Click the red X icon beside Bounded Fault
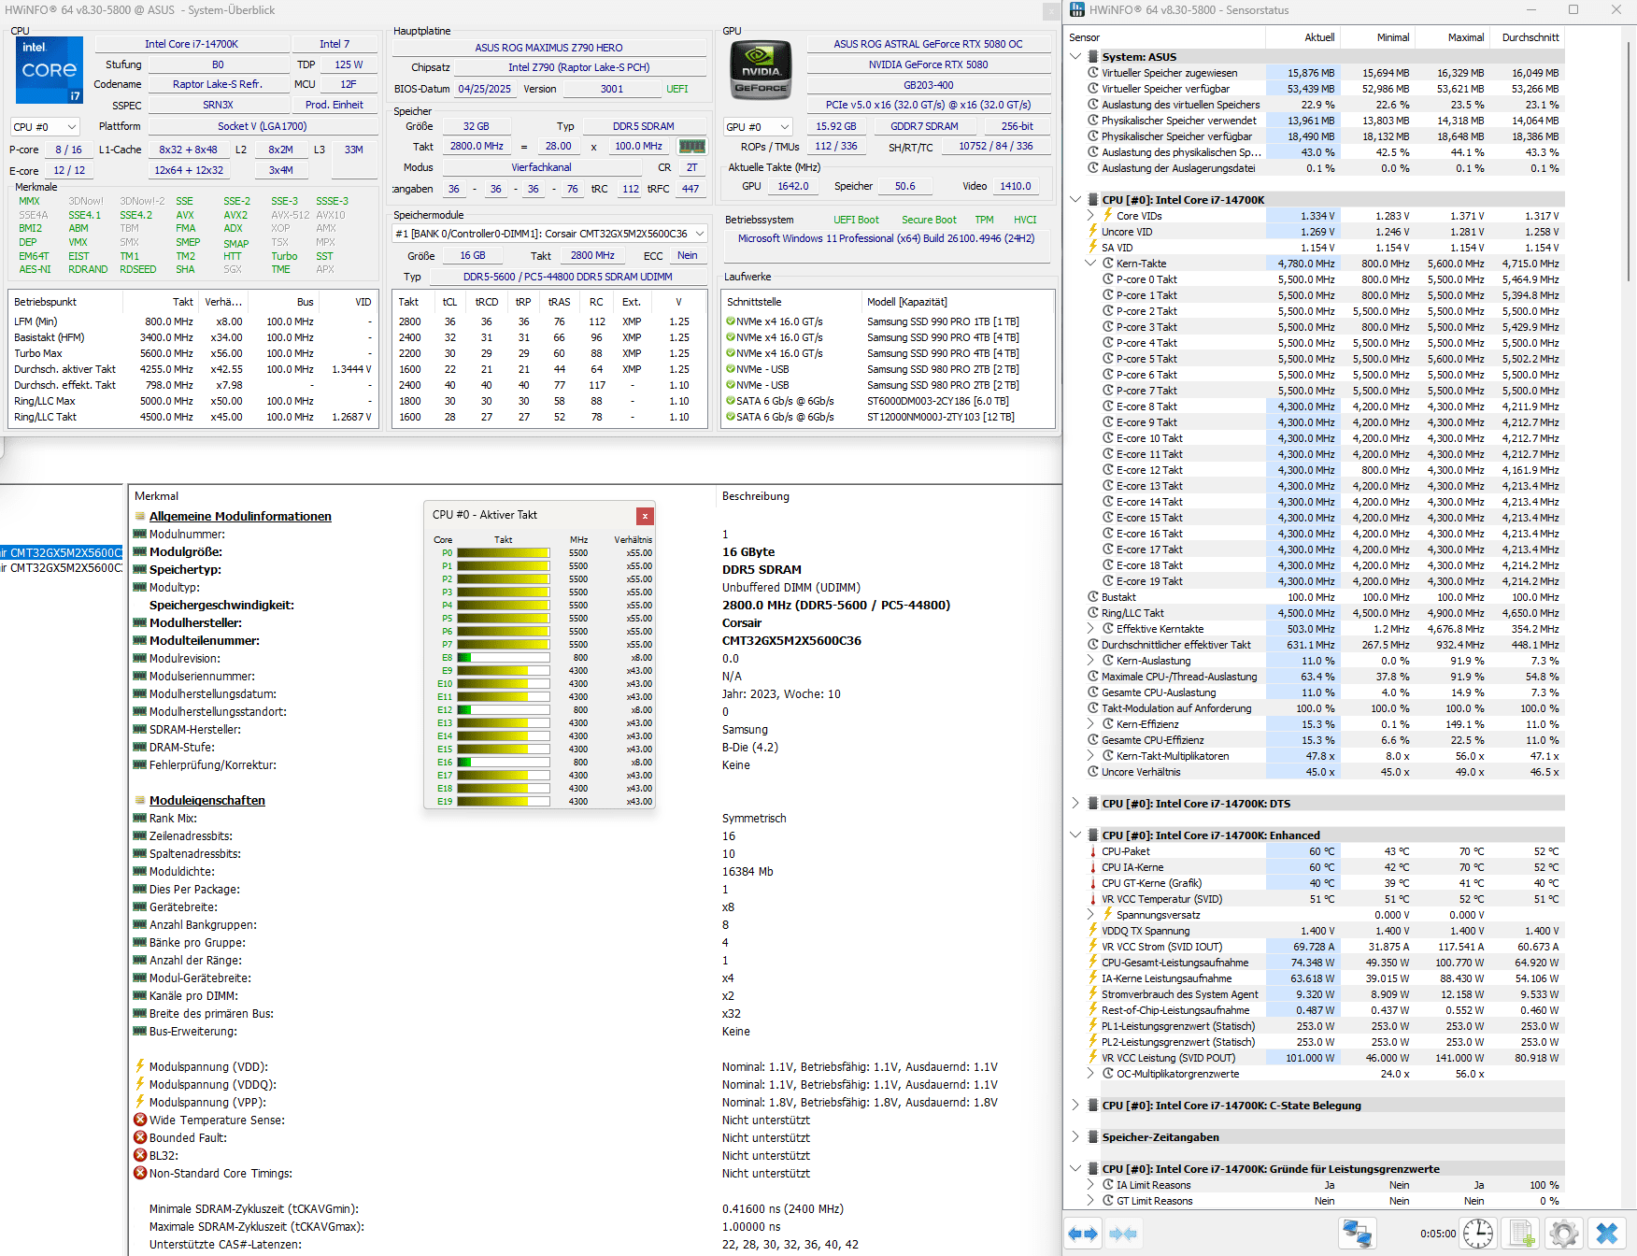The width and height of the screenshot is (1637, 1256). [x=140, y=1138]
